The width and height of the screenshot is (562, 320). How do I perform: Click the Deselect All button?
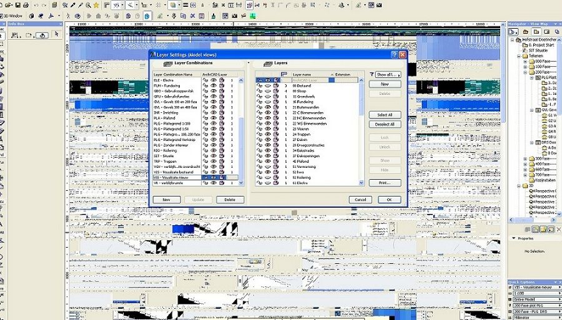(385, 124)
